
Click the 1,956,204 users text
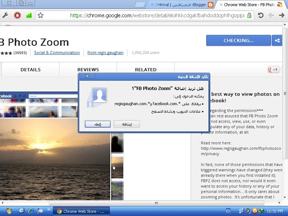[x=145, y=53]
